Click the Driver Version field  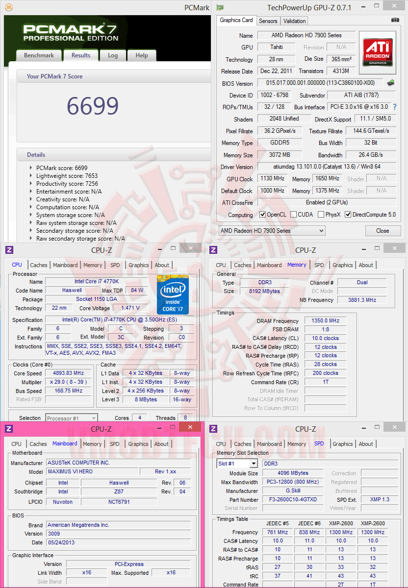pyautogui.click(x=327, y=167)
